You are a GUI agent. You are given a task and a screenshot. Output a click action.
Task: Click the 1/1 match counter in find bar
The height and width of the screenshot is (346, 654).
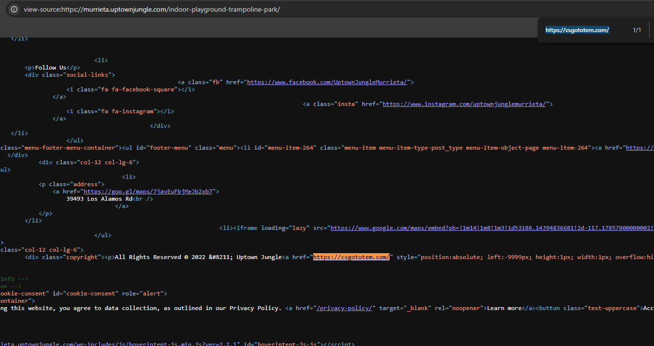click(x=637, y=30)
